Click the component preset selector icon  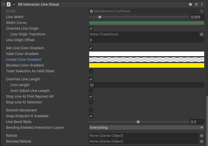point(196,4)
